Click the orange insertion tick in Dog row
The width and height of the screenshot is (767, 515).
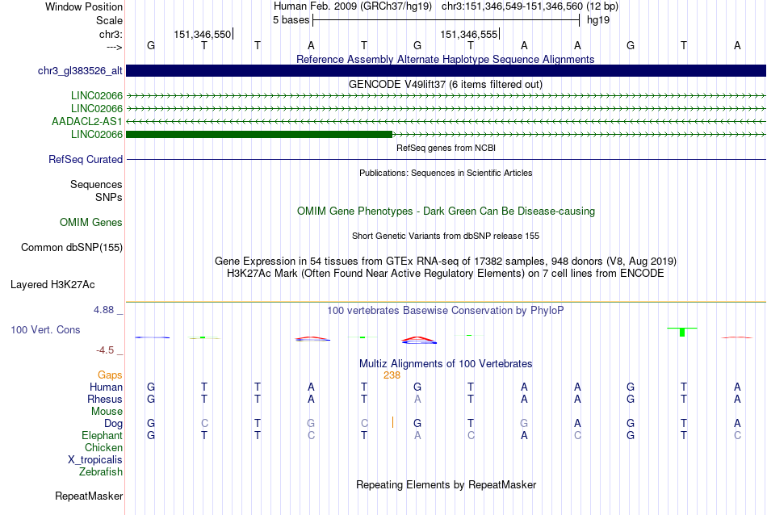click(393, 422)
